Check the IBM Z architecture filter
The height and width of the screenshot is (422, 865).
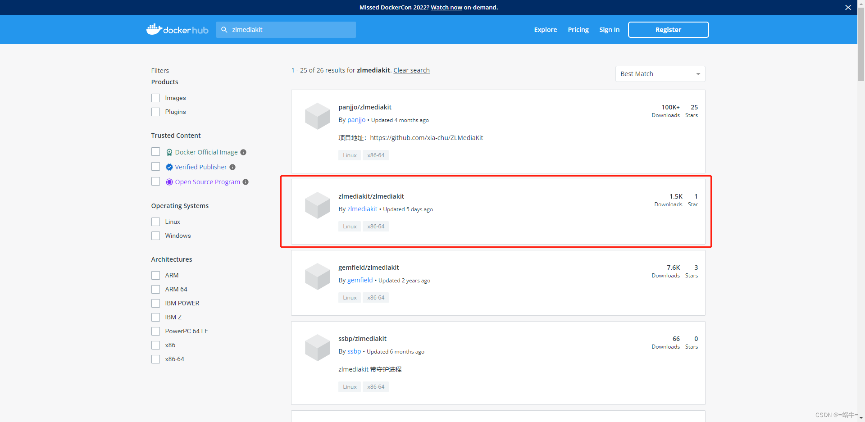pos(156,317)
